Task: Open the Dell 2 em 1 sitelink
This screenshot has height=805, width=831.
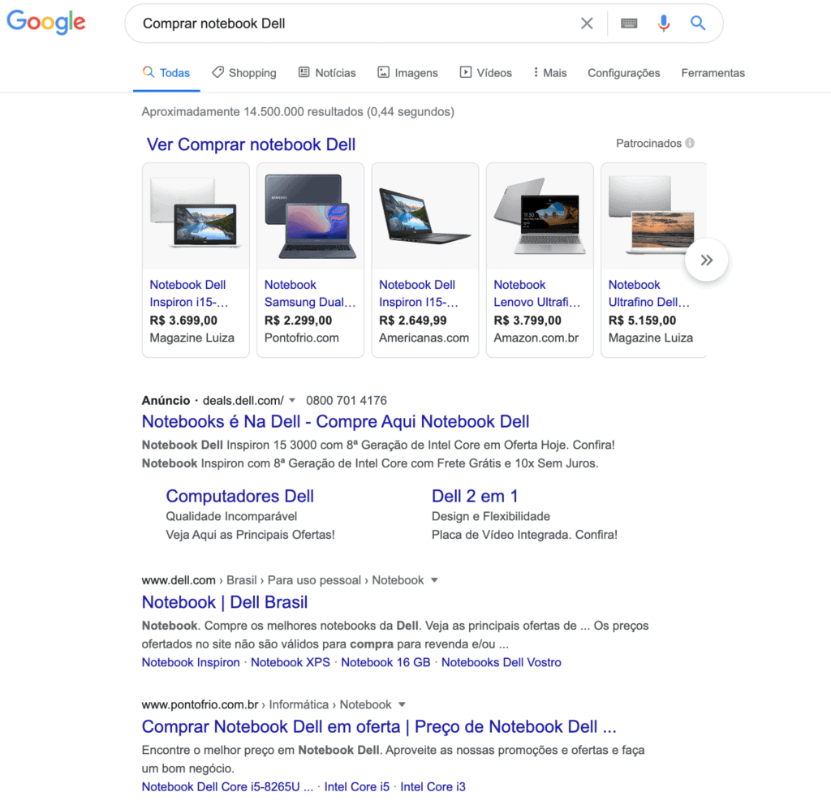Action: (474, 496)
